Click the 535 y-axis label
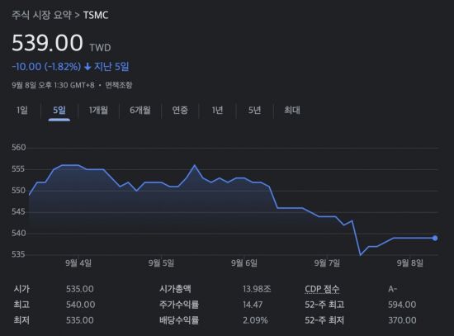Viewport: 454px width, 336px height. (18, 254)
